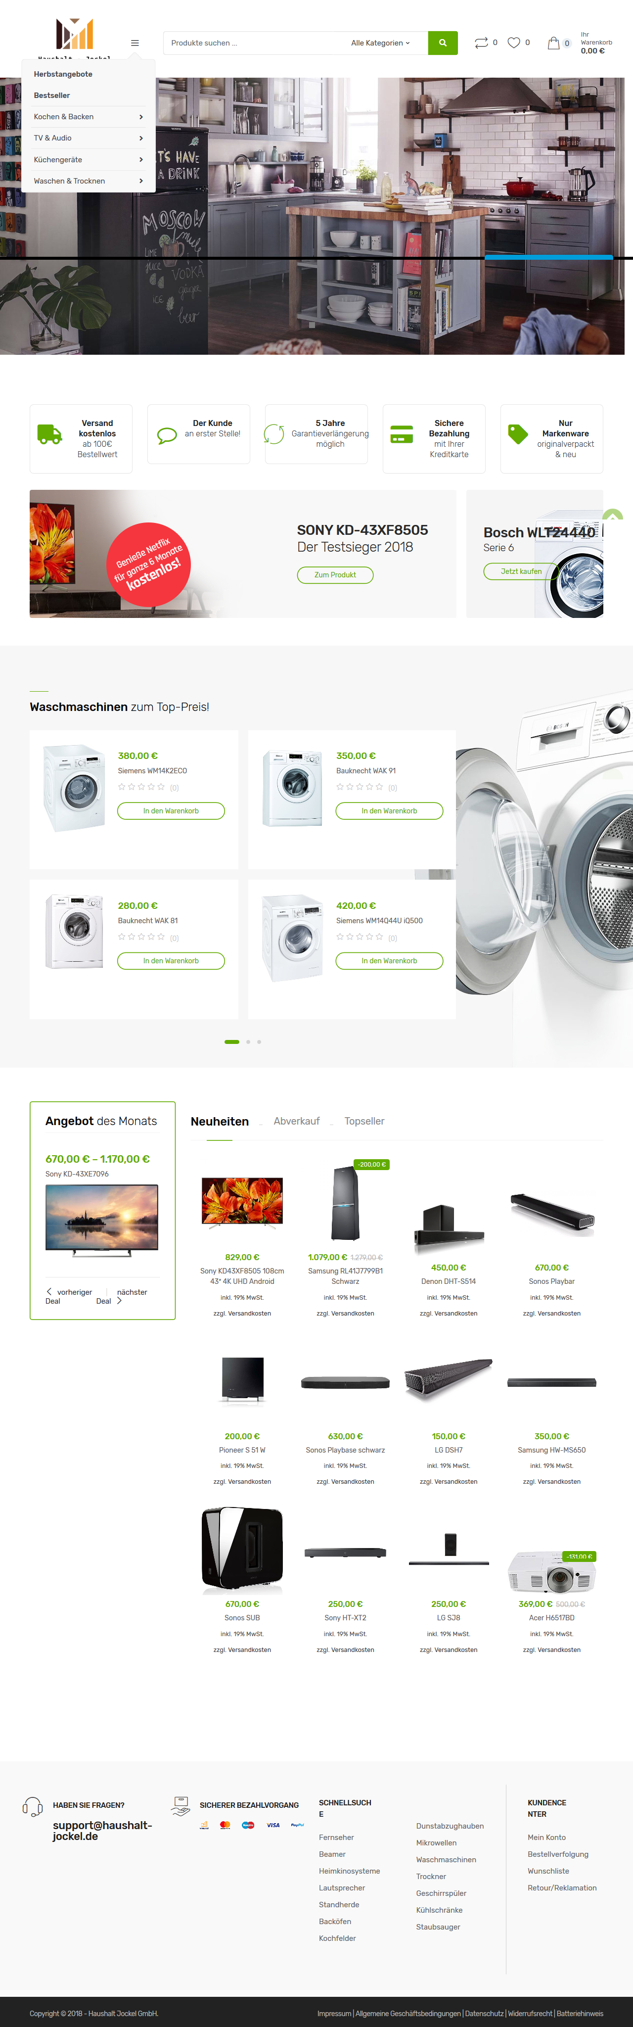Screen dimensions: 633x2027
Task: Open the Alle Kategorien dropdown
Action: pos(381,43)
